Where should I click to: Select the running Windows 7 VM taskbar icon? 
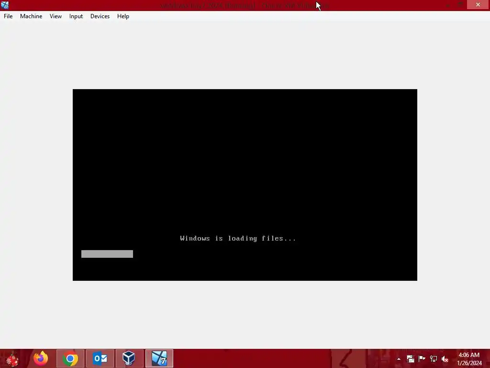click(159, 358)
